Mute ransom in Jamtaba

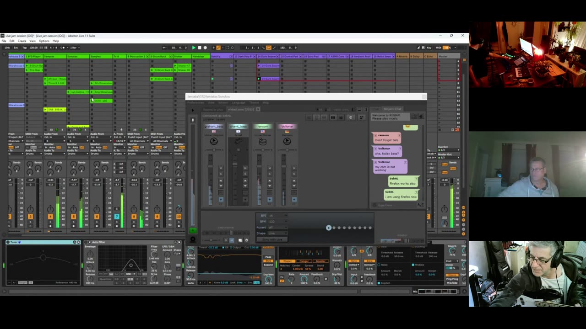click(x=269, y=169)
